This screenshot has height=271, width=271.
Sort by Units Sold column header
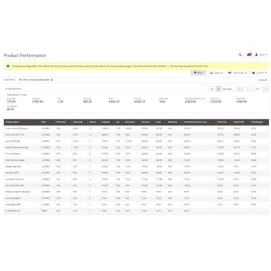coord(79,122)
